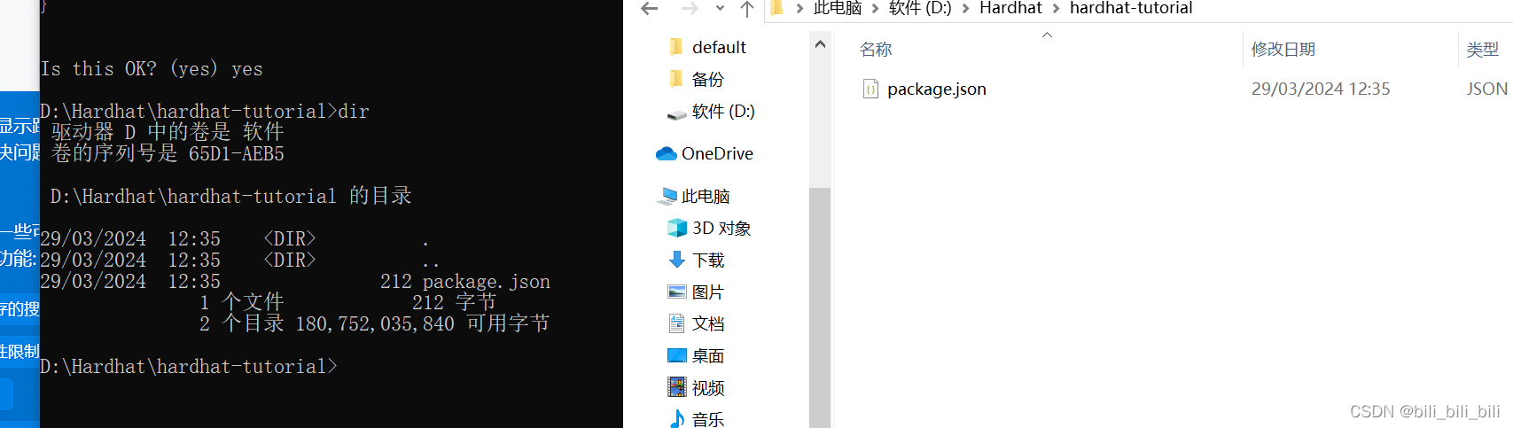Click the terminal prompt D:\Hardhat\hardhat-tutorial> at bottom

pyautogui.click(x=189, y=366)
